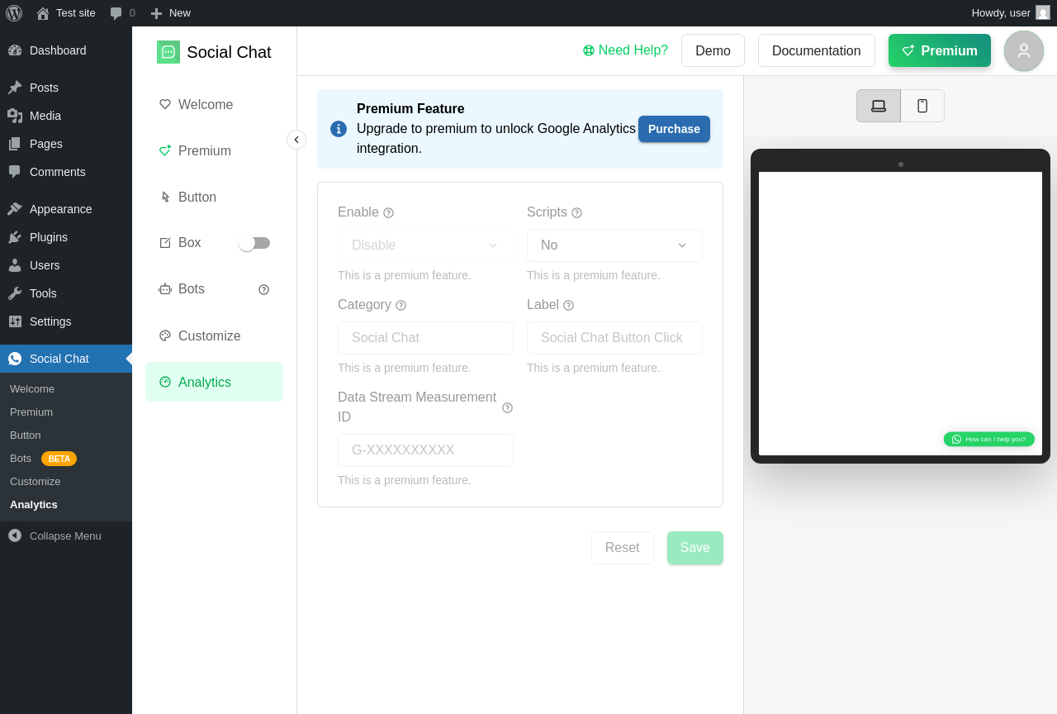1057x714 pixels.
Task: Click the Purchase button
Action: [x=674, y=129]
